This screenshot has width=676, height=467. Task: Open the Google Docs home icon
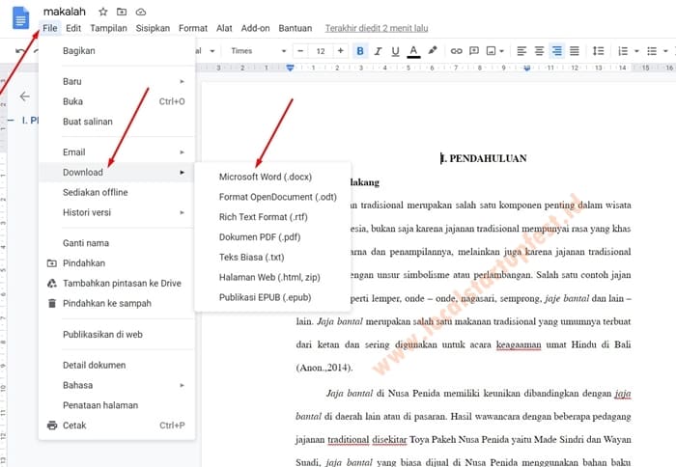[x=20, y=18]
